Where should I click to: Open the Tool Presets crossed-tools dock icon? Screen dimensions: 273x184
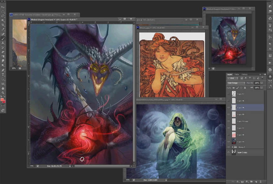click(270, 37)
